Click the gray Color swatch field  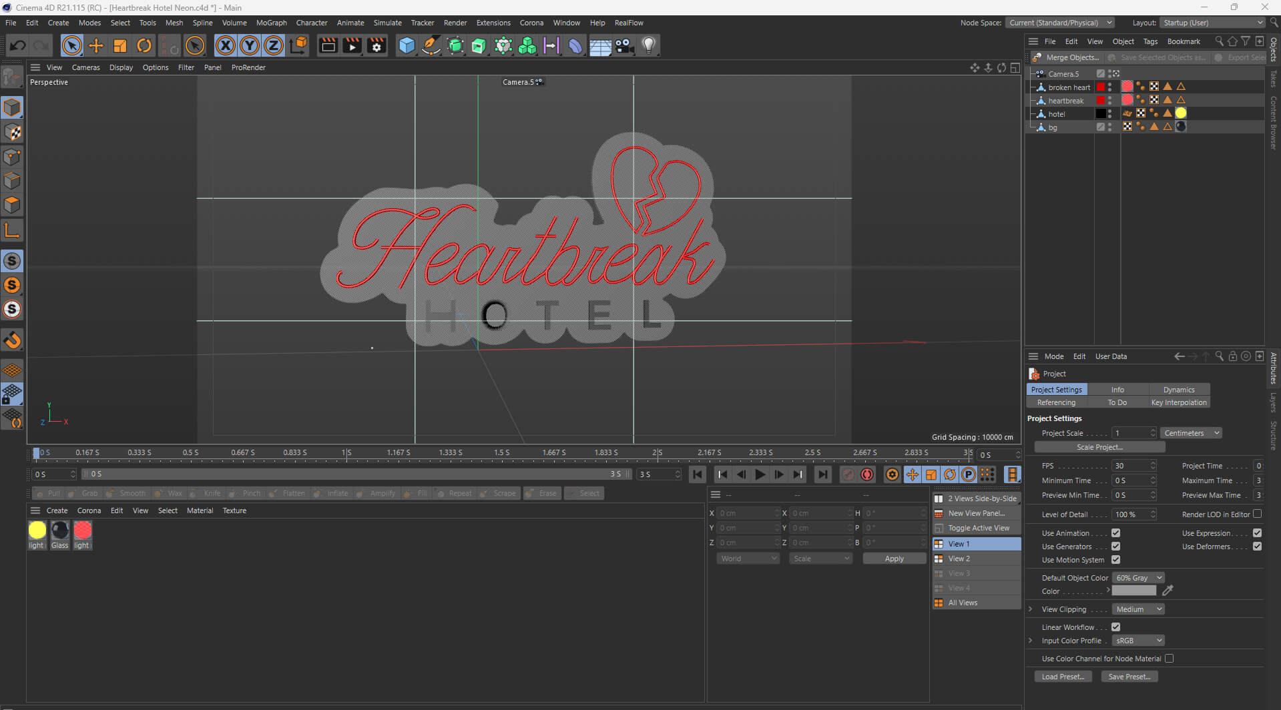coord(1133,591)
